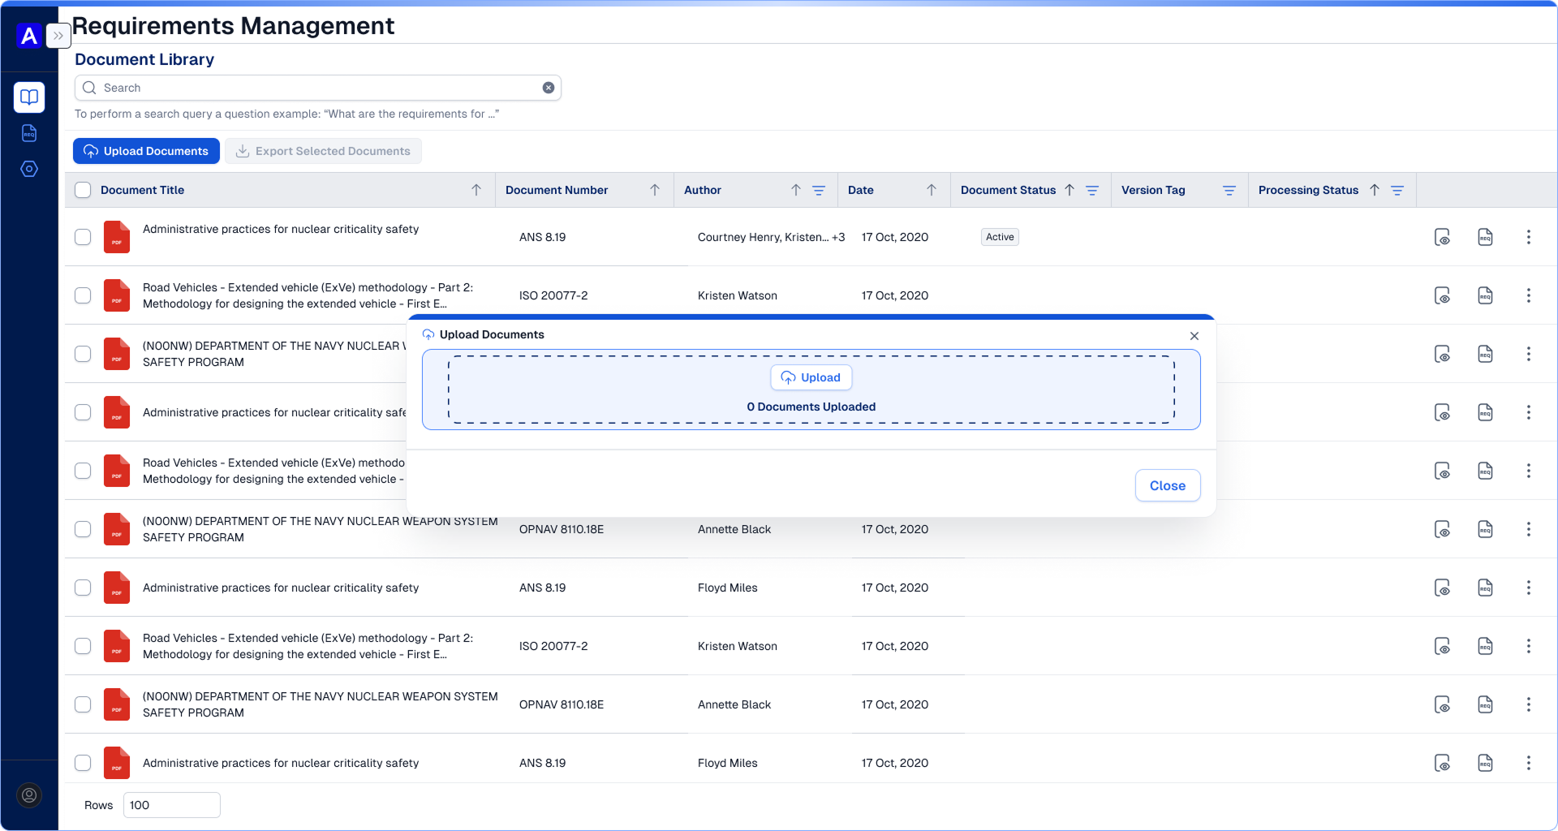Preview the first ISO 20077-2 document

pyautogui.click(x=1442, y=295)
